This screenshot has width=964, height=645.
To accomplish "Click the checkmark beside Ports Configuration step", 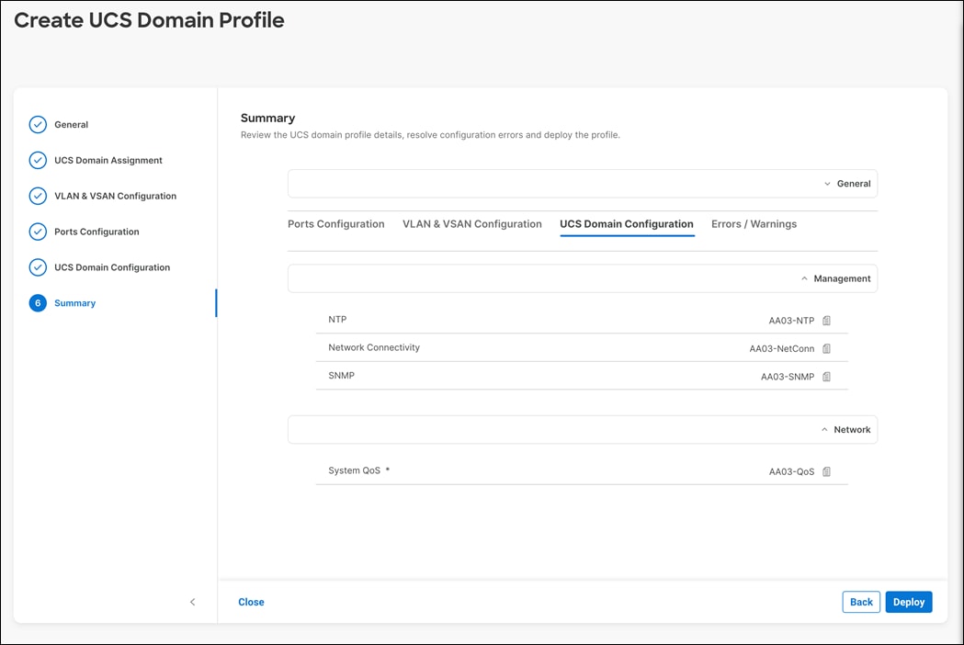I will click(37, 232).
